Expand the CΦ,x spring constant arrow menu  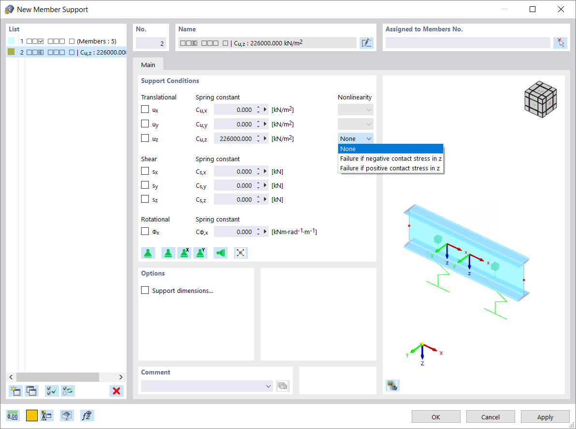click(x=265, y=232)
